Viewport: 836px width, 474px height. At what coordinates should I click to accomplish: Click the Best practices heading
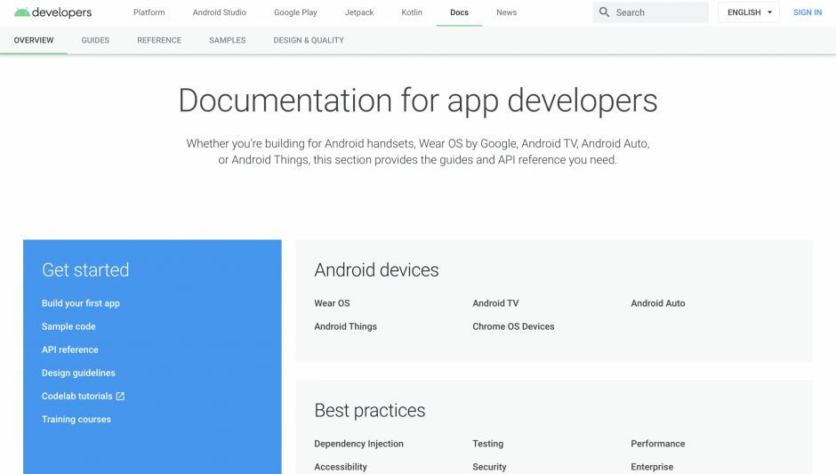coord(369,411)
